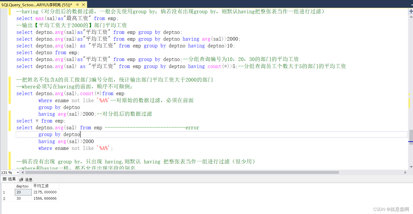Click the first "where ename not like '%A%'" line
This screenshot has height=214, width=413.
coord(116,100)
